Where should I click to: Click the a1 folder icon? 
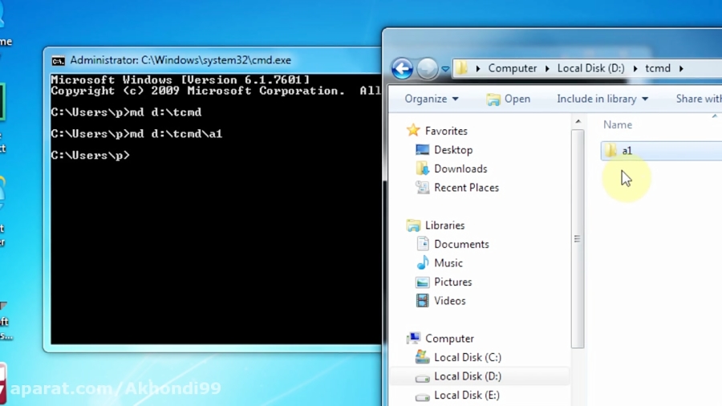[610, 150]
